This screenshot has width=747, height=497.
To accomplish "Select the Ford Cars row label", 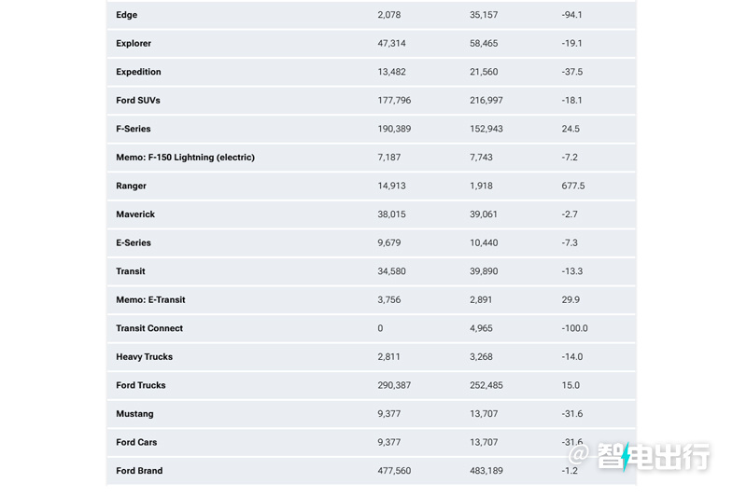I will (136, 443).
